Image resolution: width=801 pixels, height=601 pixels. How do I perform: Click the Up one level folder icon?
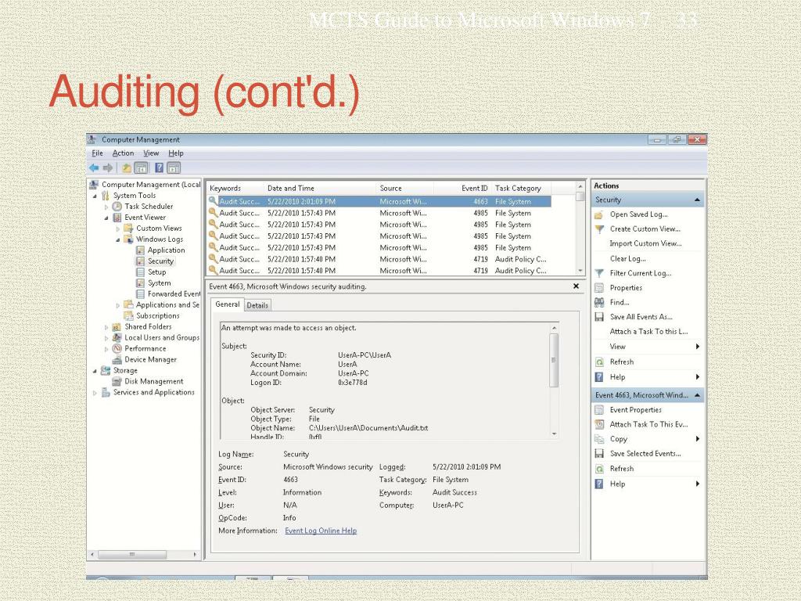tap(126, 167)
